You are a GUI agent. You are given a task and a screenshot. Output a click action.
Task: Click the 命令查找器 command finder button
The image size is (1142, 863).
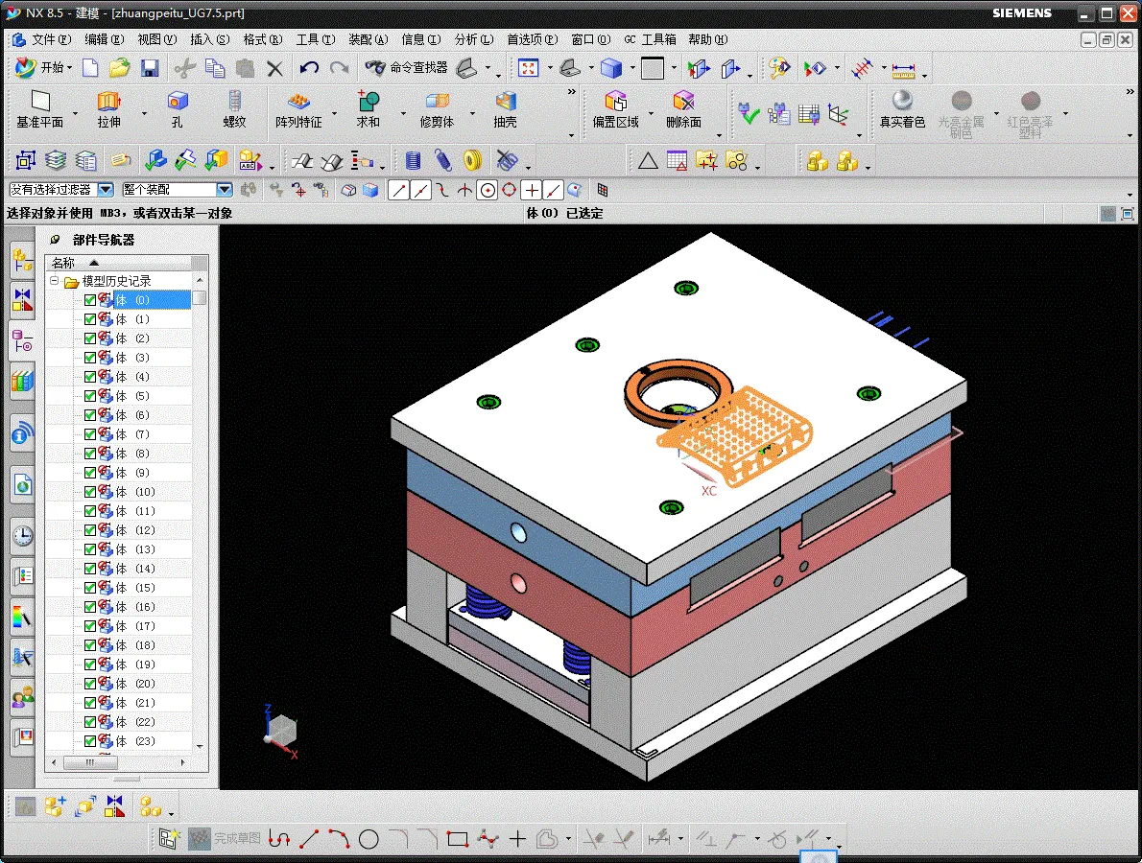click(407, 68)
